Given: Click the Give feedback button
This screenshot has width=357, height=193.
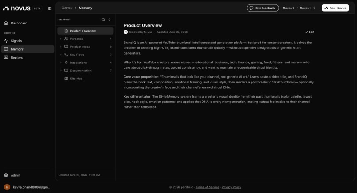Looking at the screenshot, I should tap(263, 8).
